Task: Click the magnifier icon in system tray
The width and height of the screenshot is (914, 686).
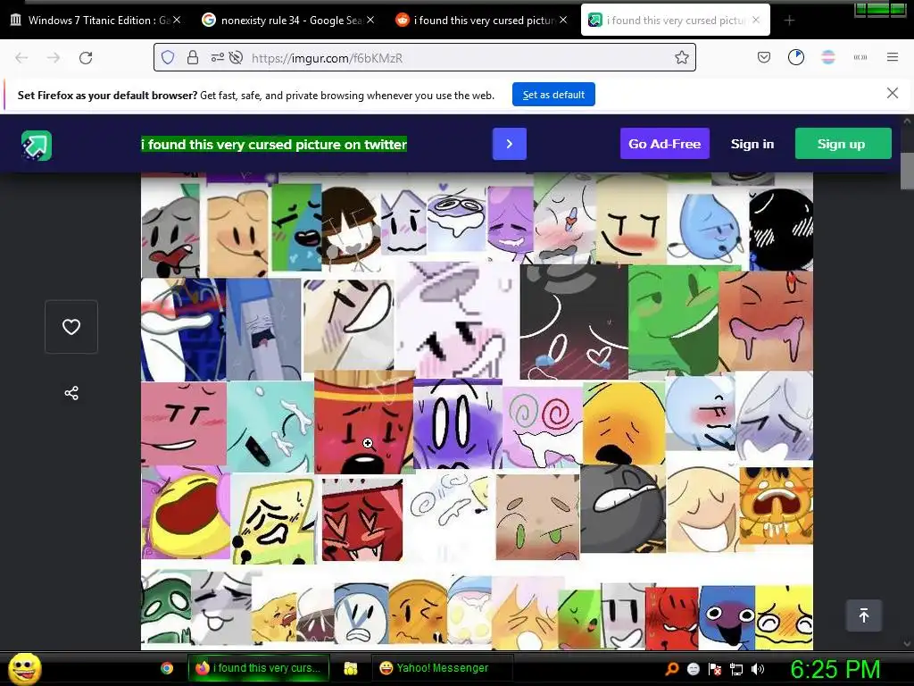Action: pos(671,669)
